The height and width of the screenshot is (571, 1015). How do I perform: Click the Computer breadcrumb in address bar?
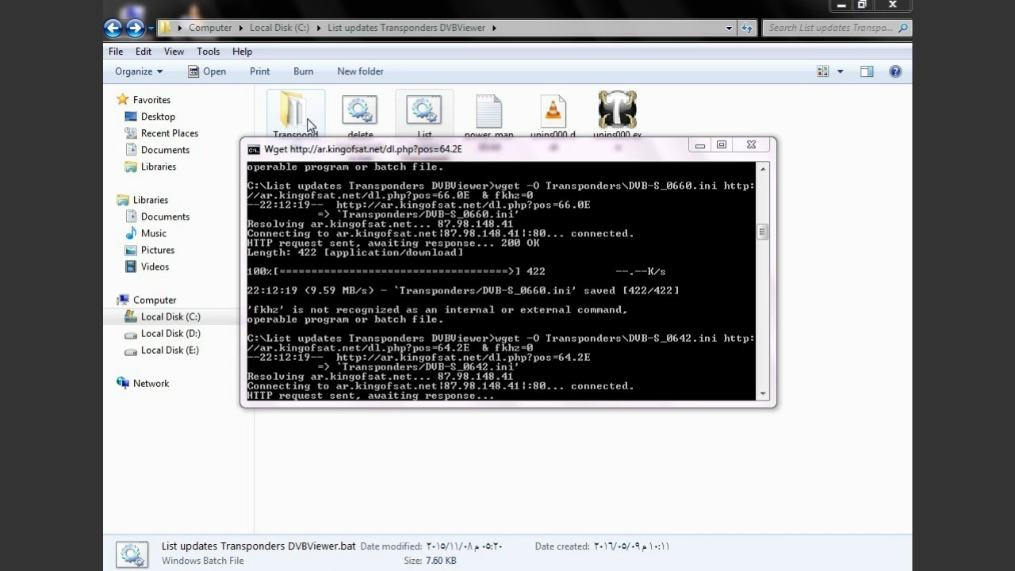coord(210,28)
